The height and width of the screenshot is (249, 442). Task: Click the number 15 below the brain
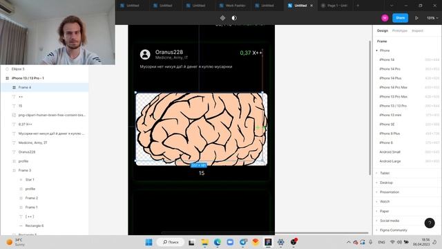(x=201, y=173)
